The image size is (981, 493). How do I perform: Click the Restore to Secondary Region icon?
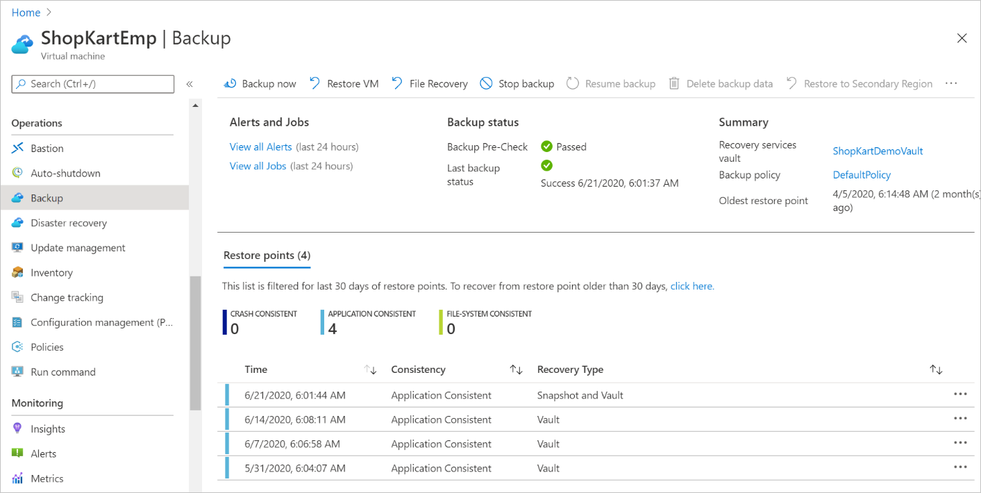(791, 83)
